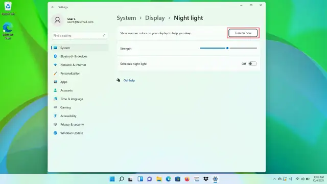Click the night light Strength slider handle
This screenshot has height=184, width=327.
(x=227, y=48)
